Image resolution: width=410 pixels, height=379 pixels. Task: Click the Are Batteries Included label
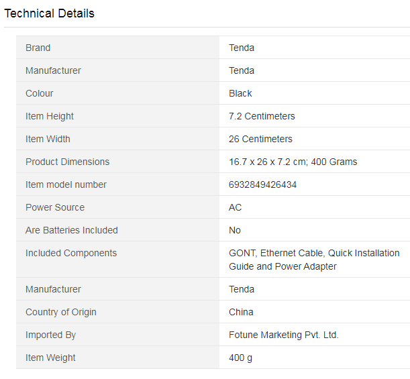tap(71, 230)
